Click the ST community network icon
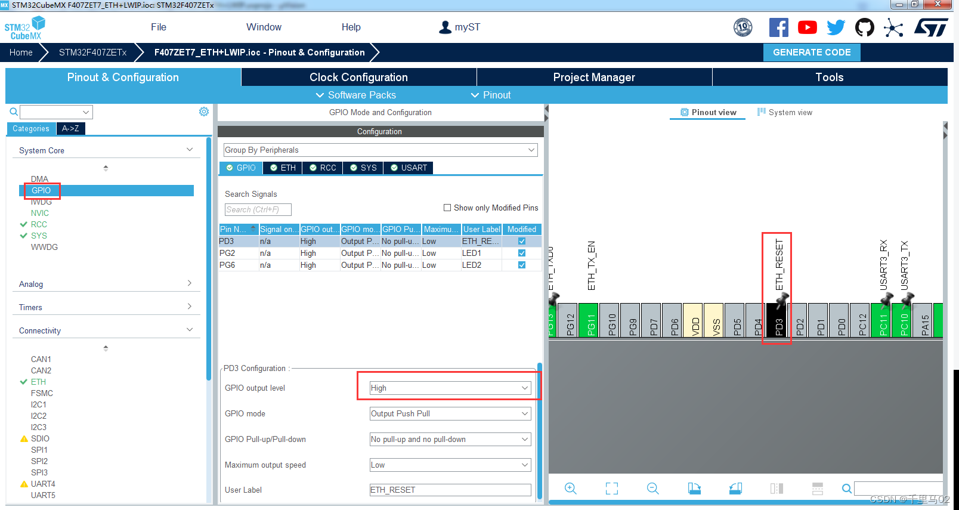The height and width of the screenshot is (510, 959). pos(893,27)
